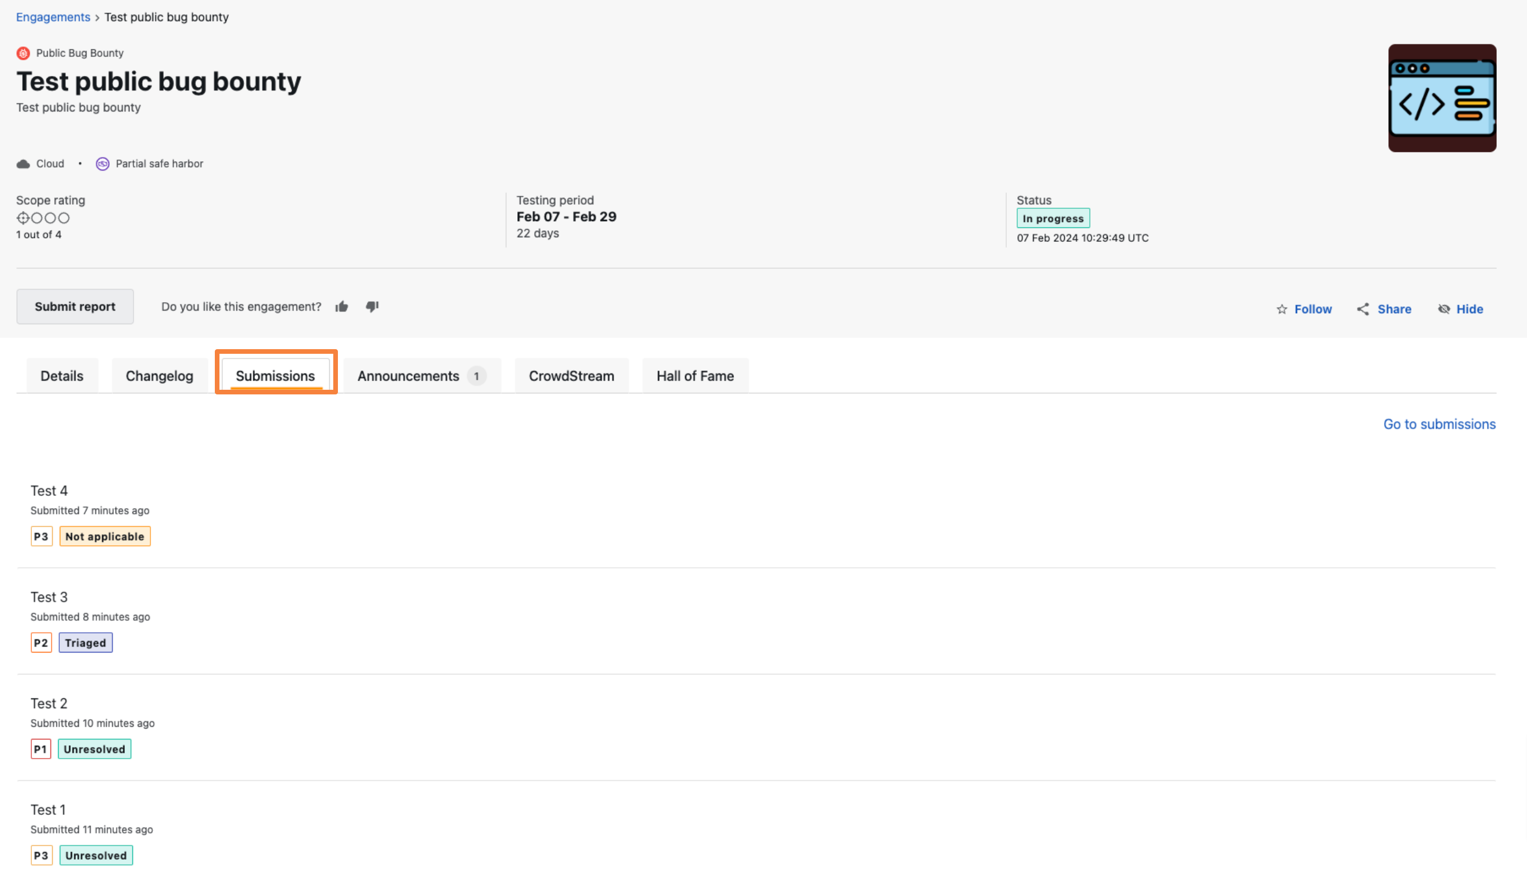Viewport: 1527px width, 870px height.
Task: Select the Submissions tab
Action: click(275, 375)
